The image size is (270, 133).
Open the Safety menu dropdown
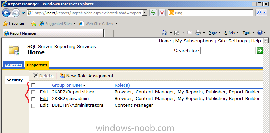(x=231, y=33)
